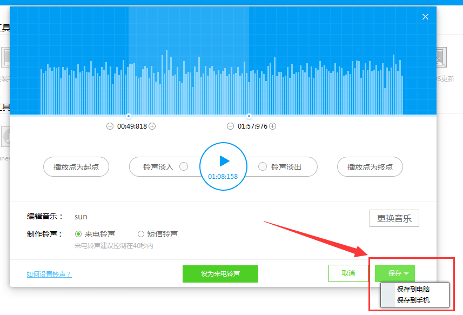Click the right trim handle on the waveform
Viewport: 463px width, 315px height.
[x=249, y=115]
